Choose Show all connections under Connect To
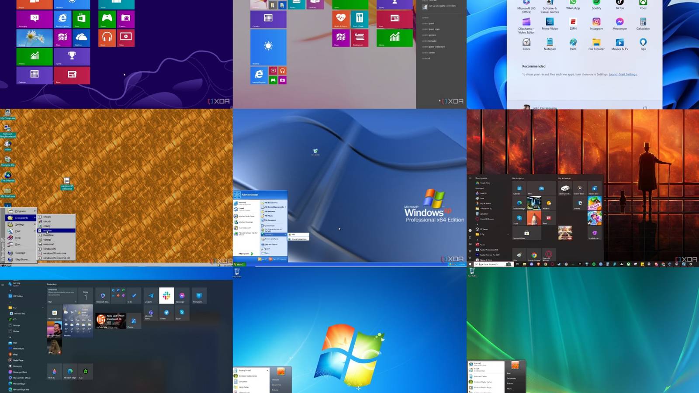This screenshot has width=699, height=393. click(x=299, y=239)
